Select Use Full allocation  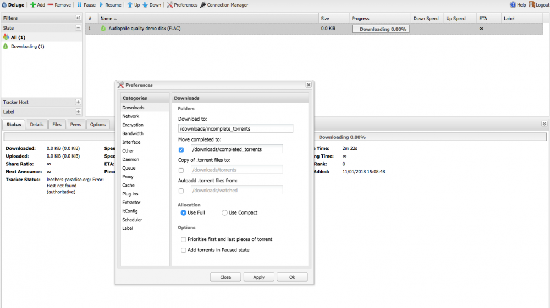(x=184, y=213)
